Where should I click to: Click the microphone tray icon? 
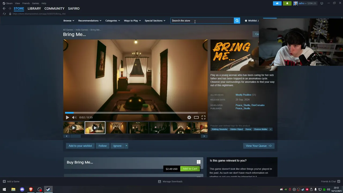(316, 190)
